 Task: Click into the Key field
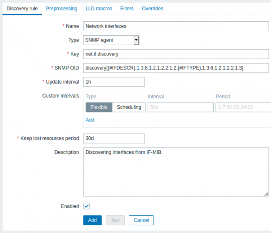[x=176, y=54]
